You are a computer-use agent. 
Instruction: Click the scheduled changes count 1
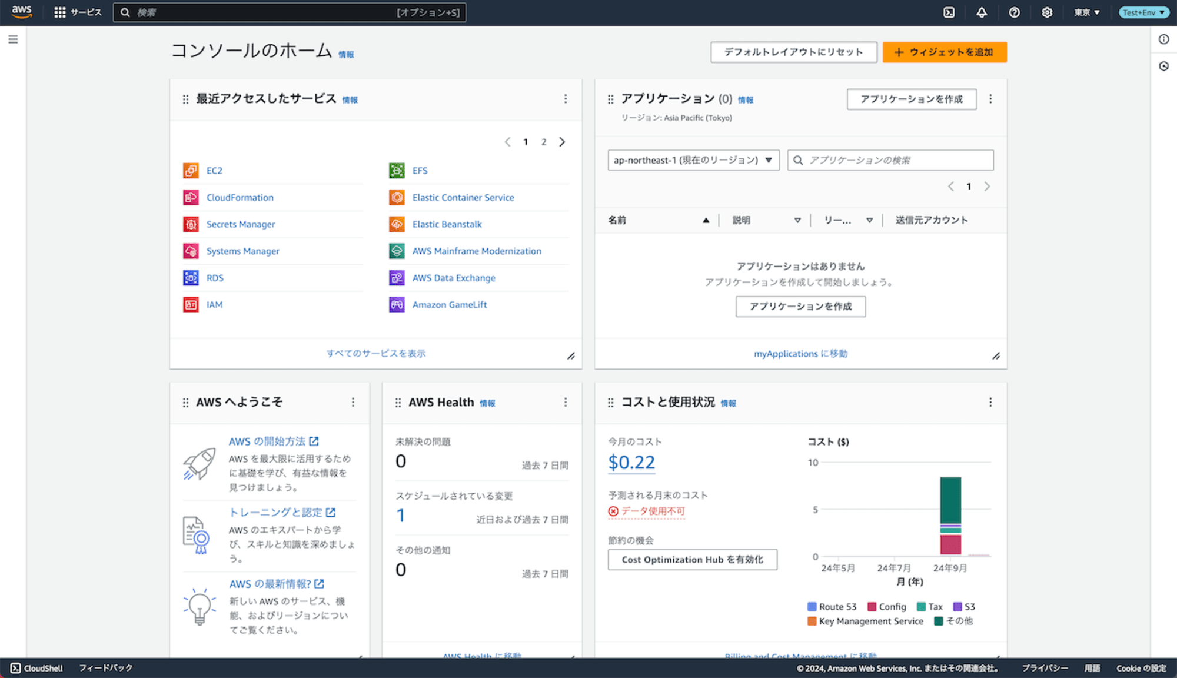click(401, 516)
